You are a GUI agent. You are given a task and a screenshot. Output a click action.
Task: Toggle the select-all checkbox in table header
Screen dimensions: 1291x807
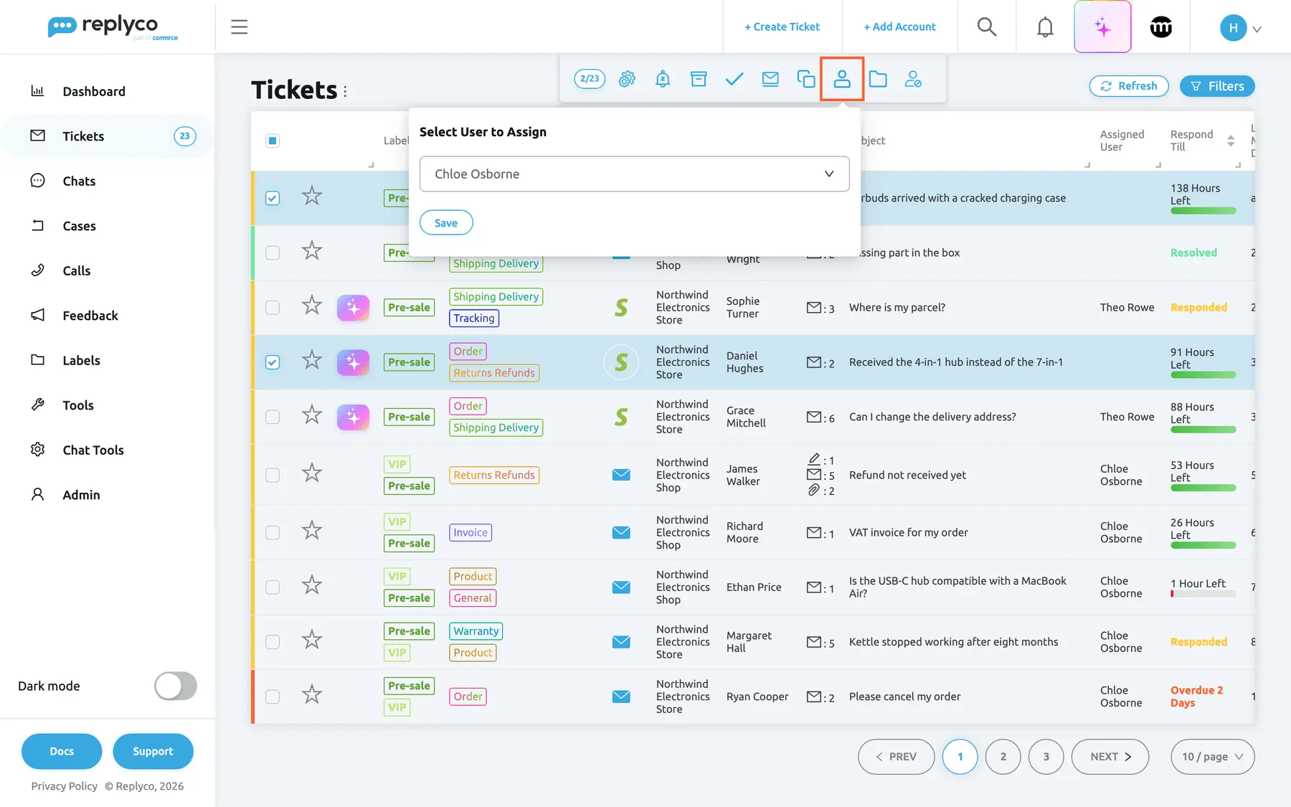(273, 141)
